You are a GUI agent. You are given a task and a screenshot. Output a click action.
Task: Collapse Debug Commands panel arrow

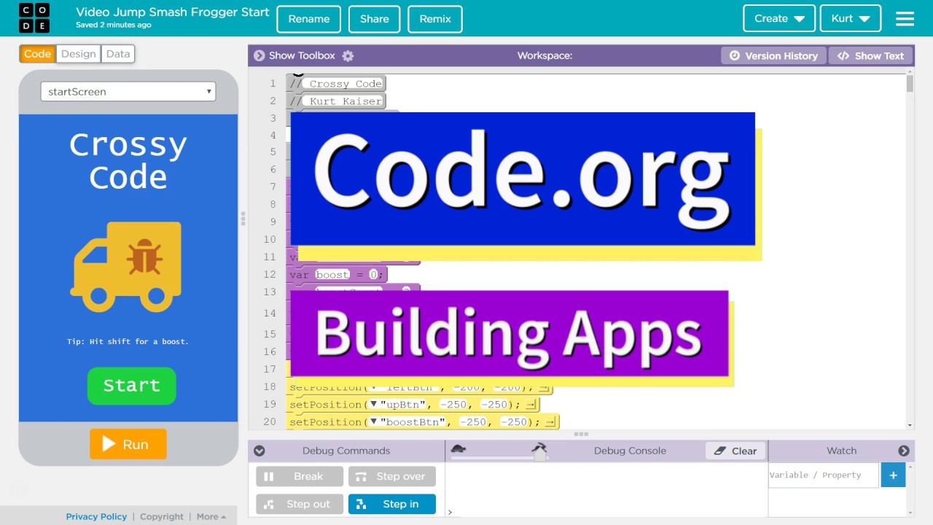[259, 451]
